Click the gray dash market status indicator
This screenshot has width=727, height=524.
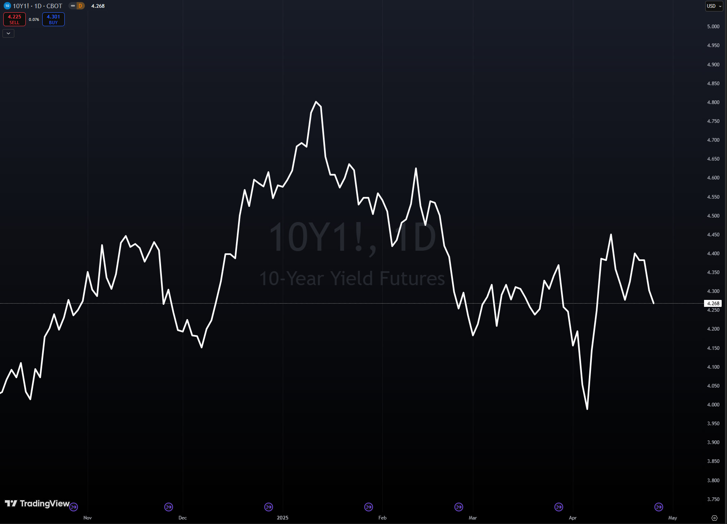(x=73, y=6)
